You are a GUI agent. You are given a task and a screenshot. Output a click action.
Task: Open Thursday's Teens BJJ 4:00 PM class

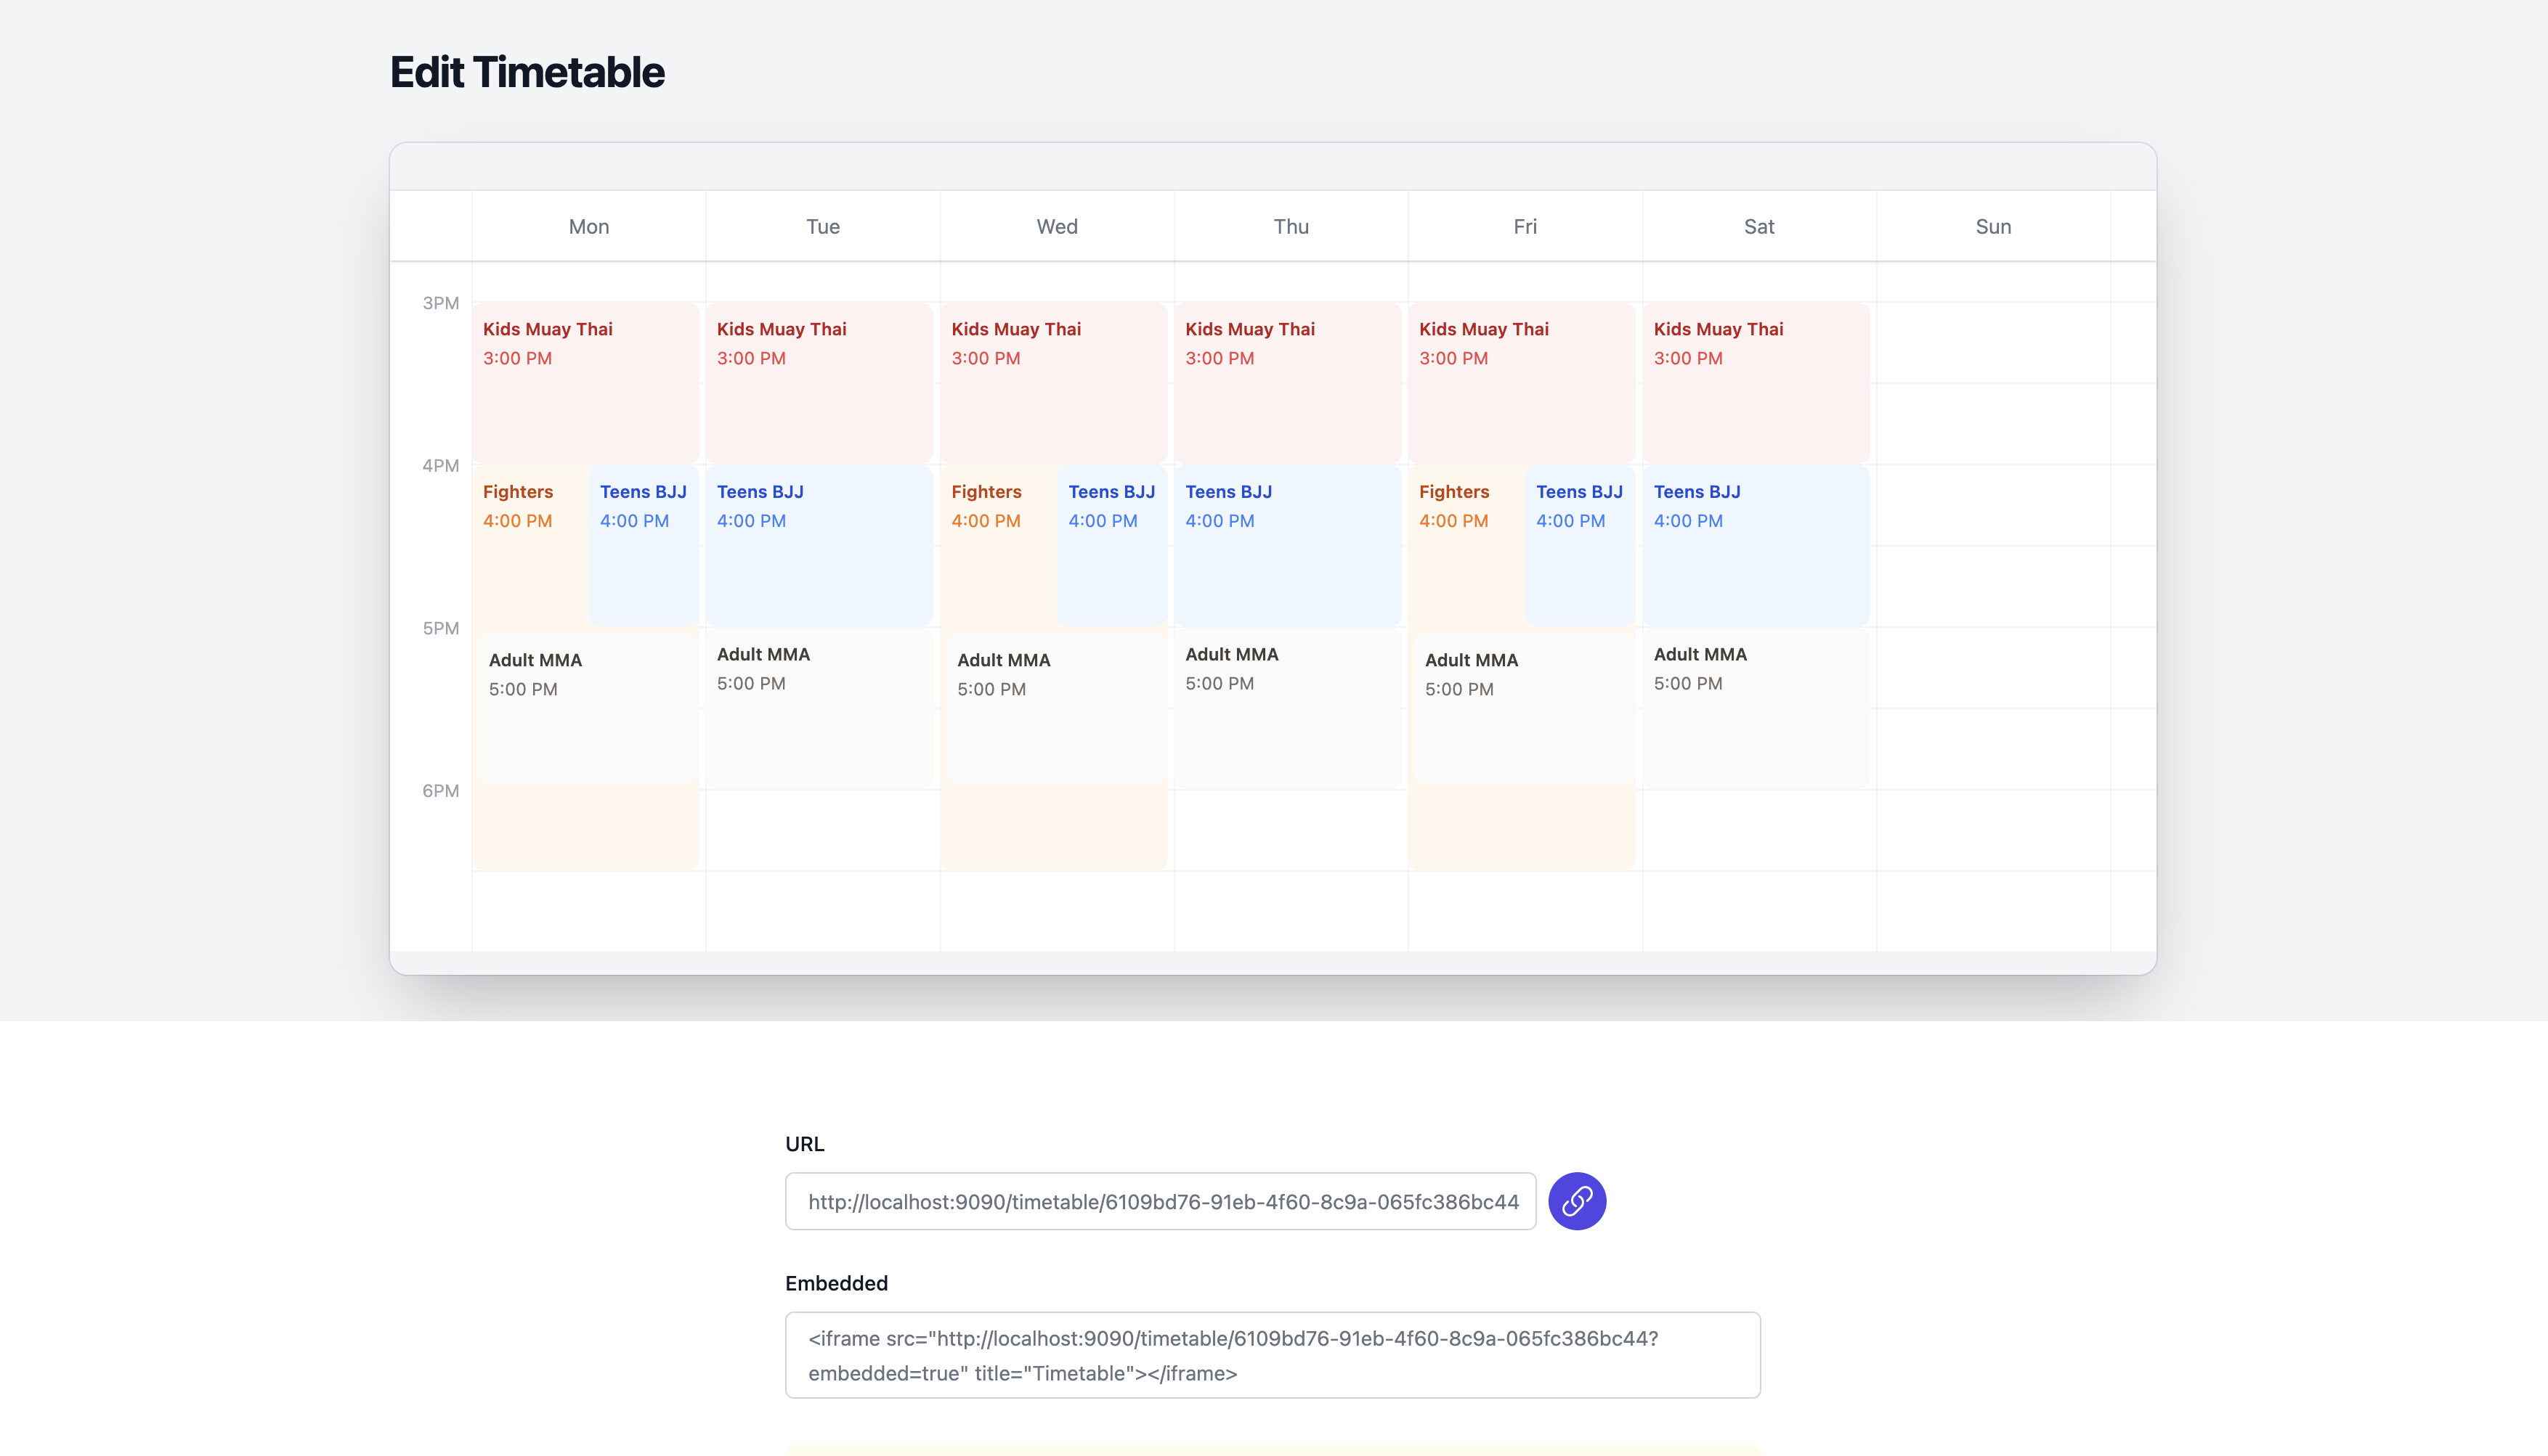pyautogui.click(x=1286, y=545)
